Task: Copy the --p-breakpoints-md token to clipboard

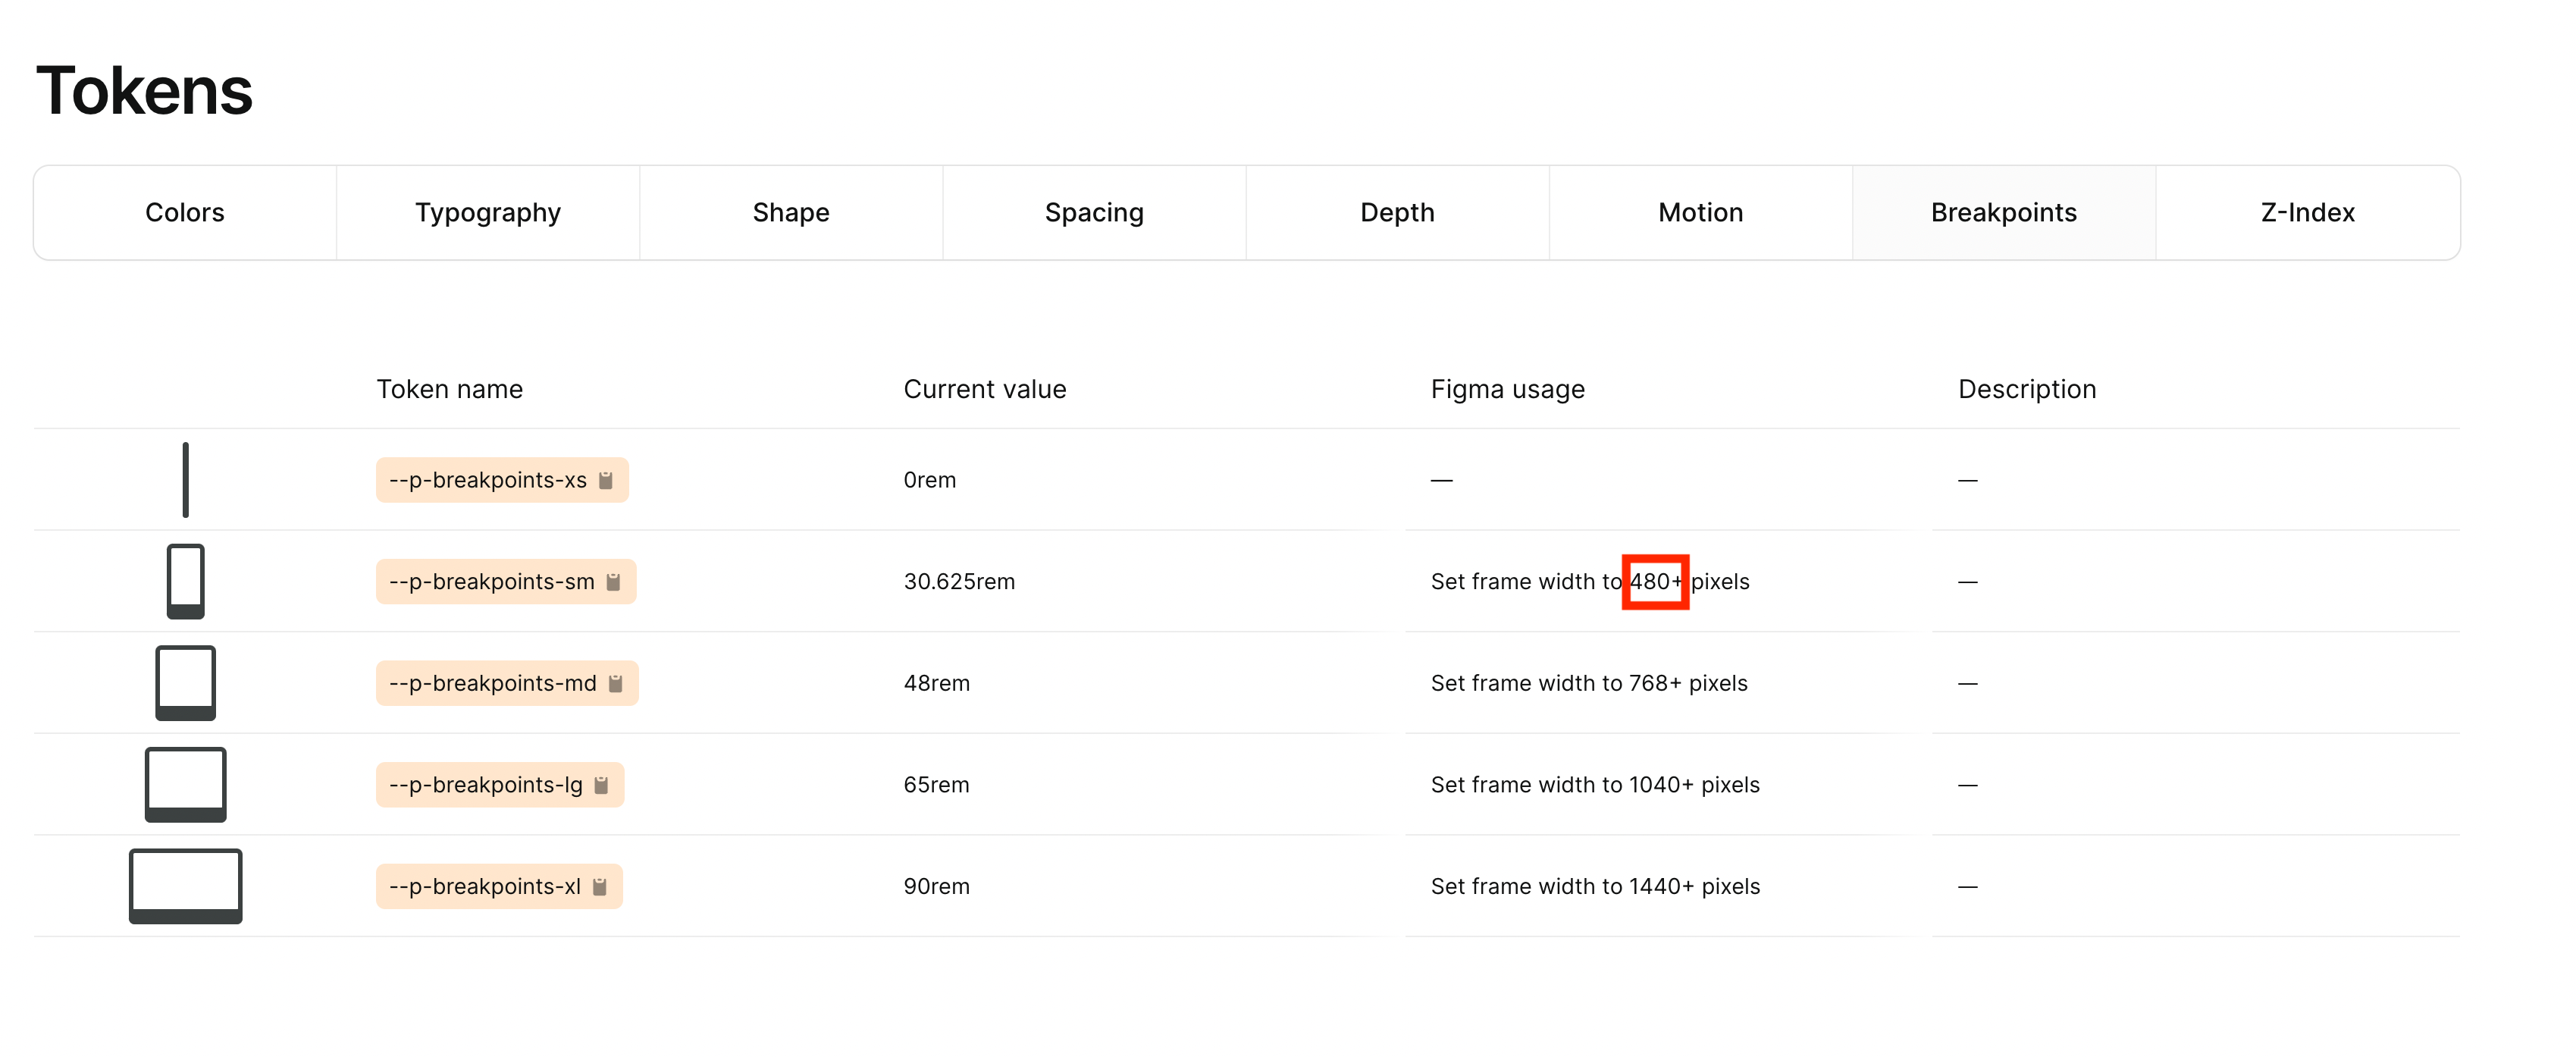Action: tap(616, 683)
